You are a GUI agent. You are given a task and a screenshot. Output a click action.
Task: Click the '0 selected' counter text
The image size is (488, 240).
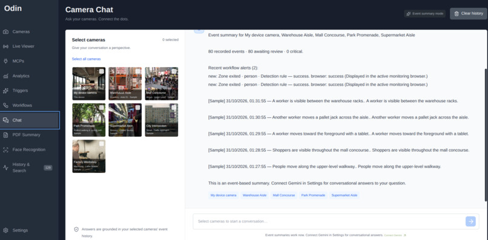pos(170,40)
